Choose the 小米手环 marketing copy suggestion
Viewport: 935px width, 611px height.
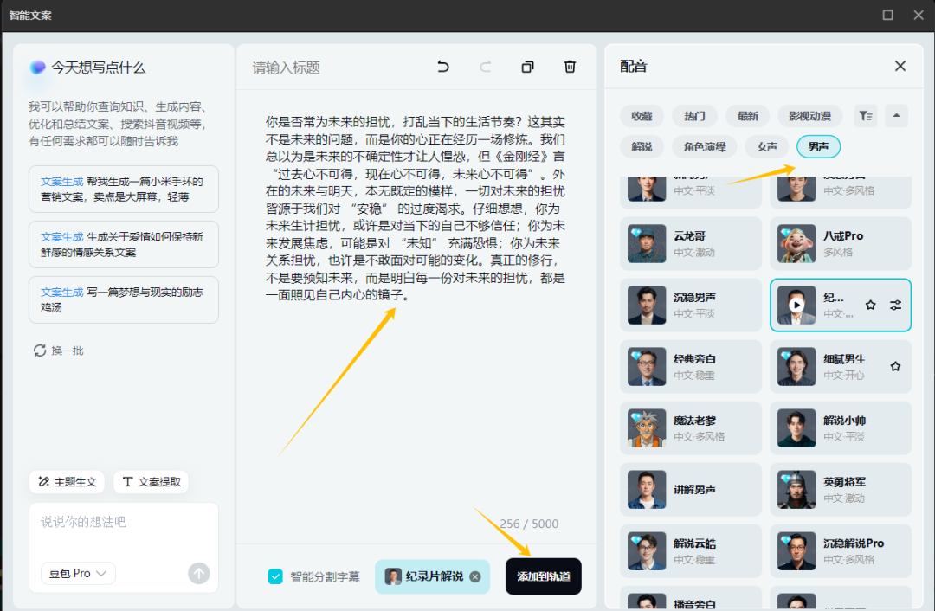point(124,189)
